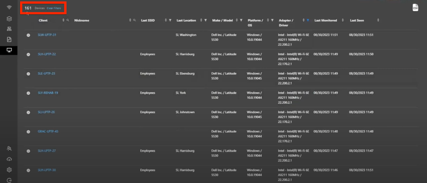Open the reports document icon in the sidebar
427x183 pixels.
(9, 39)
